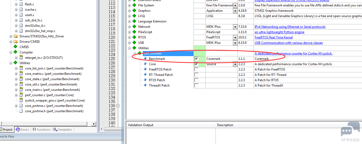
Task: Click the Drivers/CMSIS folder icon
Action: pos(16,42)
